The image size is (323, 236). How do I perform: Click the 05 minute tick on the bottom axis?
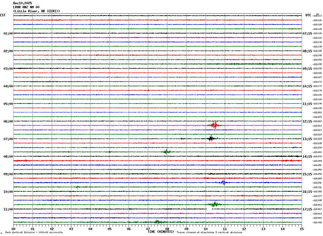pos(109,229)
